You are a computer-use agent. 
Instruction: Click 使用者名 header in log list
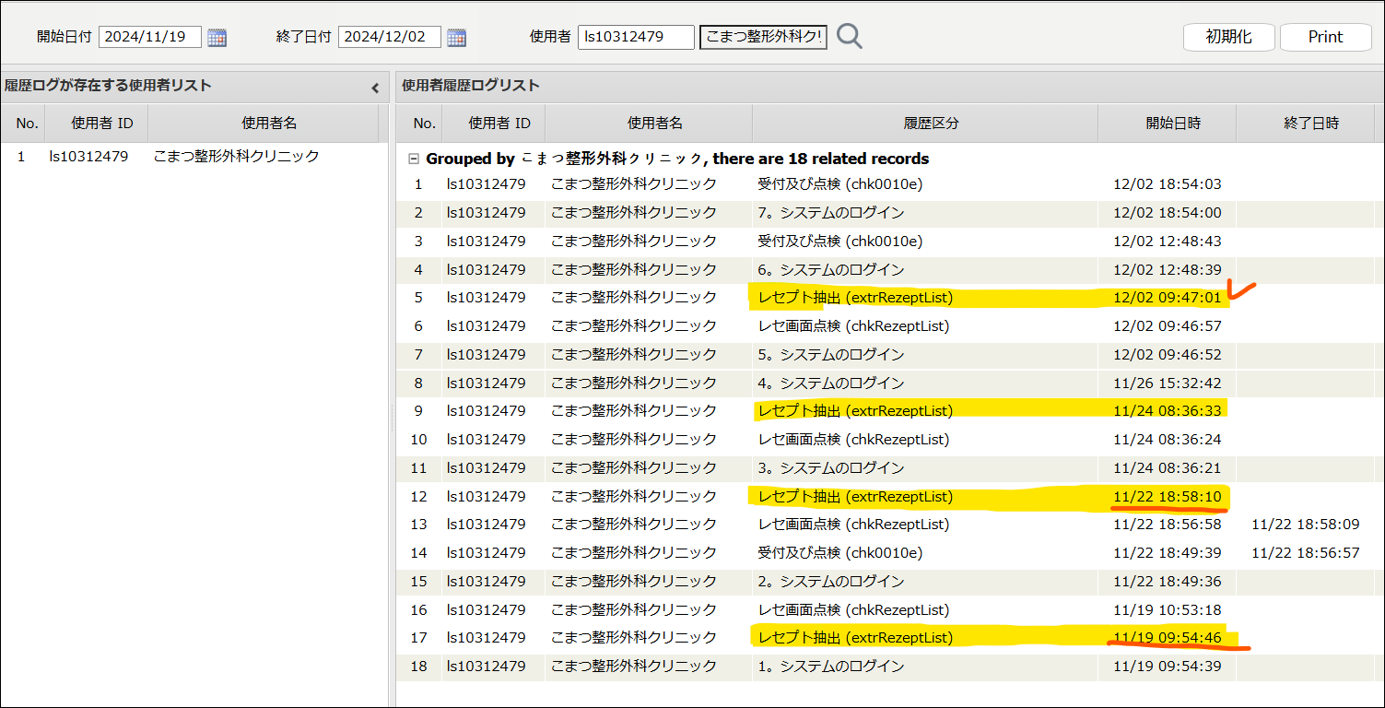(648, 124)
